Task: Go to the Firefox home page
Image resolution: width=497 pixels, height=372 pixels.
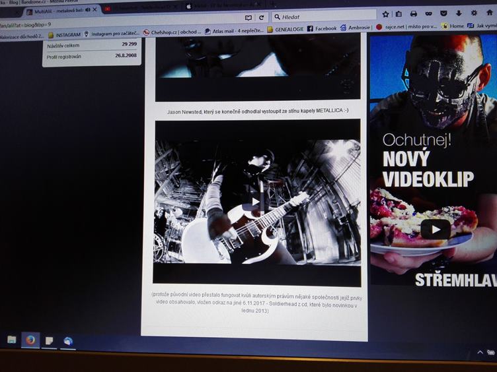Action: [x=489, y=13]
